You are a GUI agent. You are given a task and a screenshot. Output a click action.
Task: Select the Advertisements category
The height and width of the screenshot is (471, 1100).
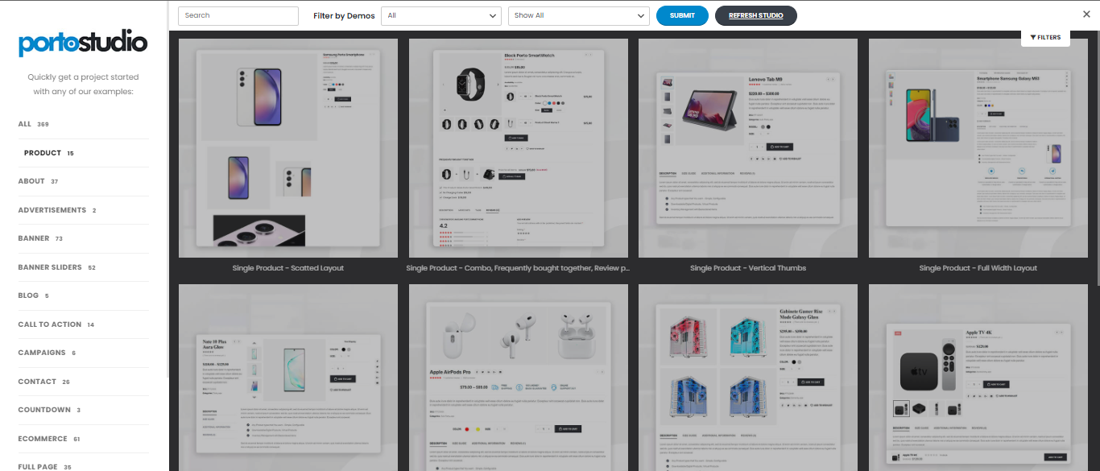[57, 210]
